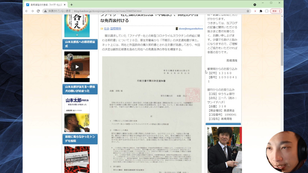Click the page vertical scrollbar thumb
Viewport: 308px width, 173px height.
tap(282, 49)
